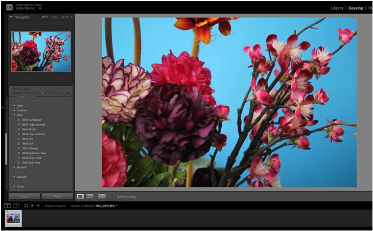Switch to the Library module
This screenshot has height=231, width=373.
coord(337,8)
